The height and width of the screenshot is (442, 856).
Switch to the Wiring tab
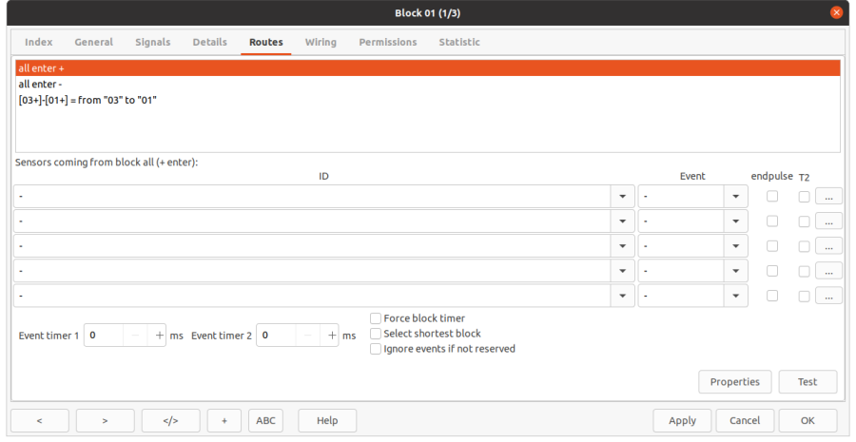[321, 42]
